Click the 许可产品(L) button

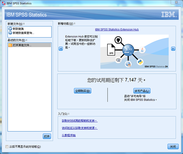point(142,91)
